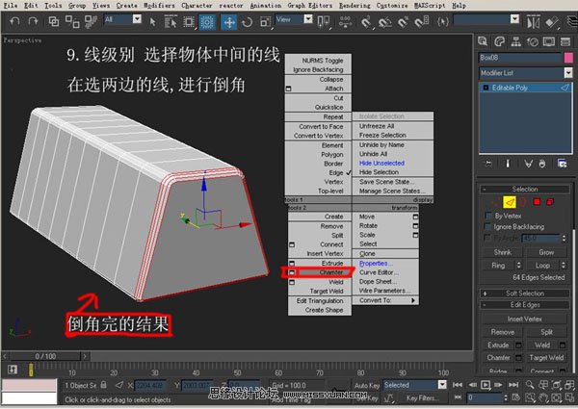Open the Rendering menu
The image size is (578, 409).
(355, 6)
